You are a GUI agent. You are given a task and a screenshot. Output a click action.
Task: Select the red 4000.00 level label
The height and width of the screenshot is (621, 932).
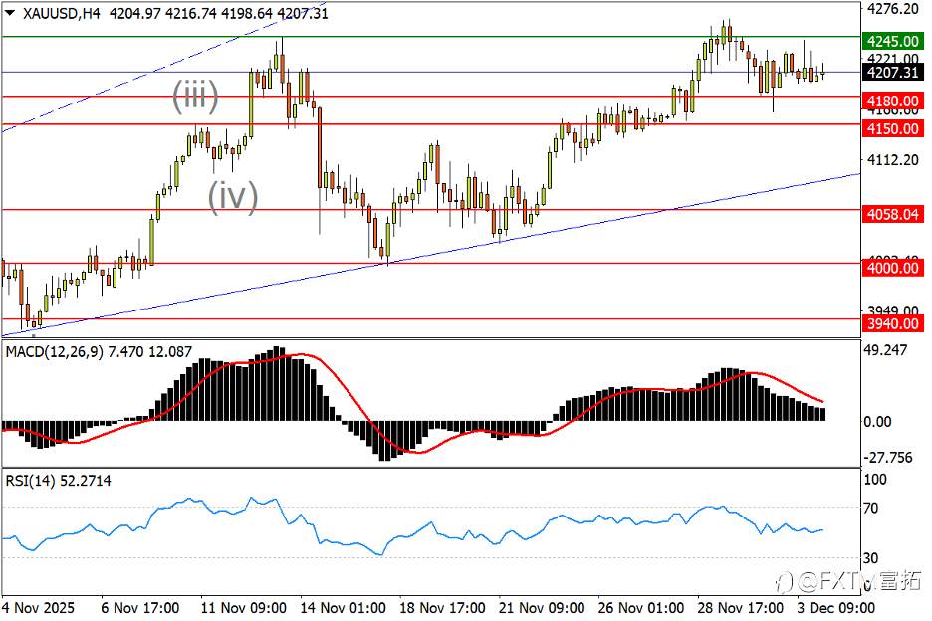click(x=893, y=268)
